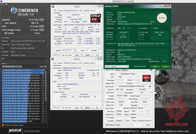
Task: Click the GPU-Z screenshot camera icon
Action: pyautogui.click(x=151, y=70)
